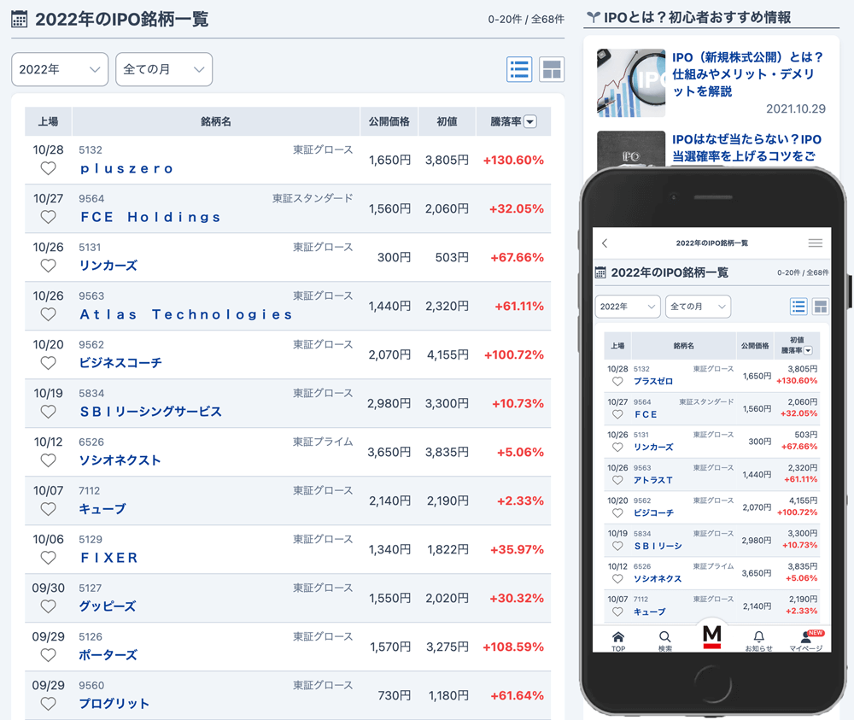
Task: Open SBIリーシングサービス stock link
Action: pyautogui.click(x=151, y=412)
